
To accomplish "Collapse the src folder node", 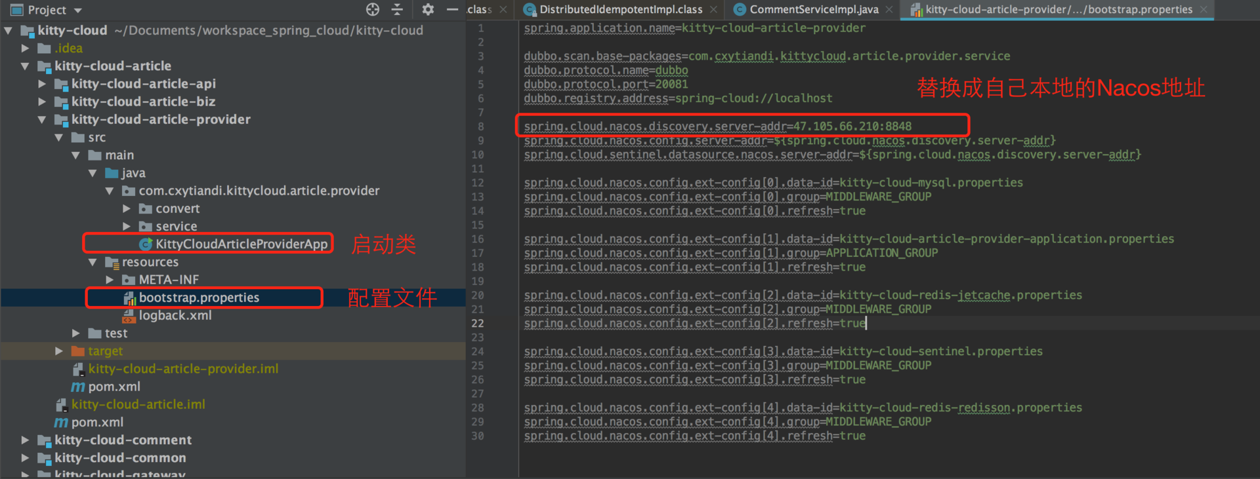I will [x=59, y=138].
